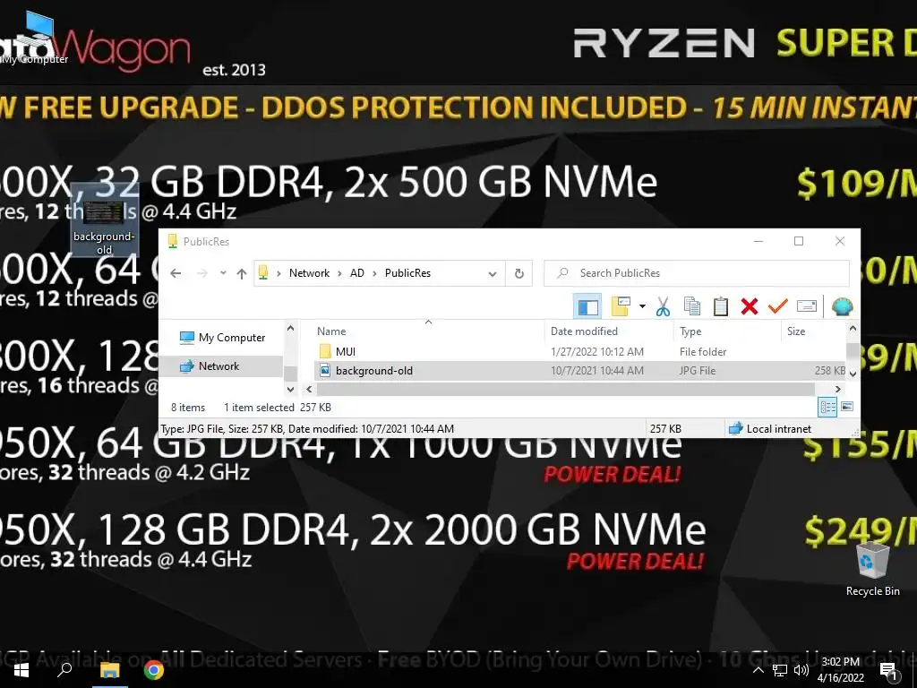Click horizontal scrollbar right arrow
Screen dimensions: 917x688
[837, 389]
